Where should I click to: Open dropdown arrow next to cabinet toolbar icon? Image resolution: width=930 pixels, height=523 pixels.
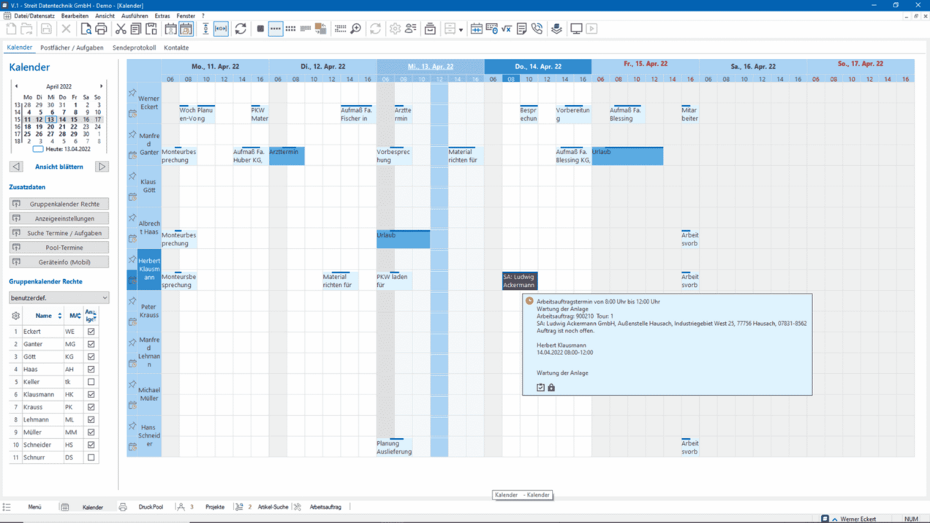coord(461,30)
